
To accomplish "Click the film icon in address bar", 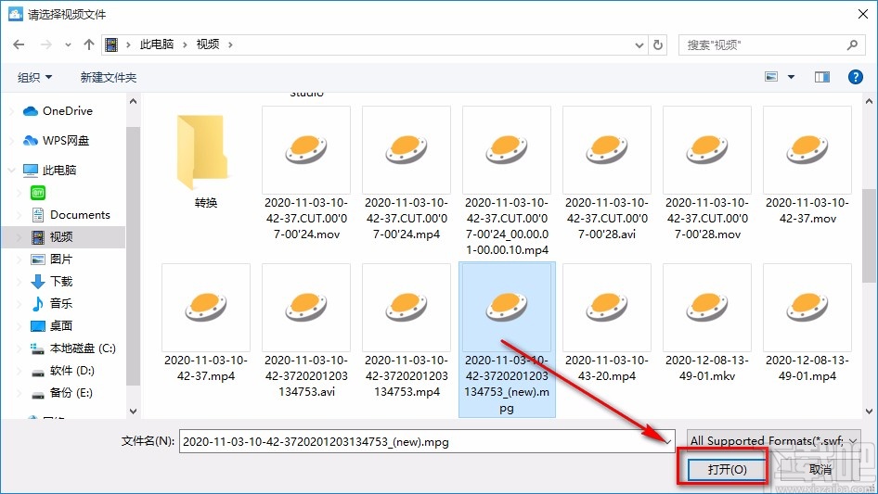I will pos(111,44).
